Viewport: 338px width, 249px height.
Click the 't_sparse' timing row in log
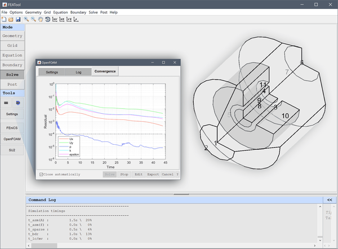click(60, 230)
